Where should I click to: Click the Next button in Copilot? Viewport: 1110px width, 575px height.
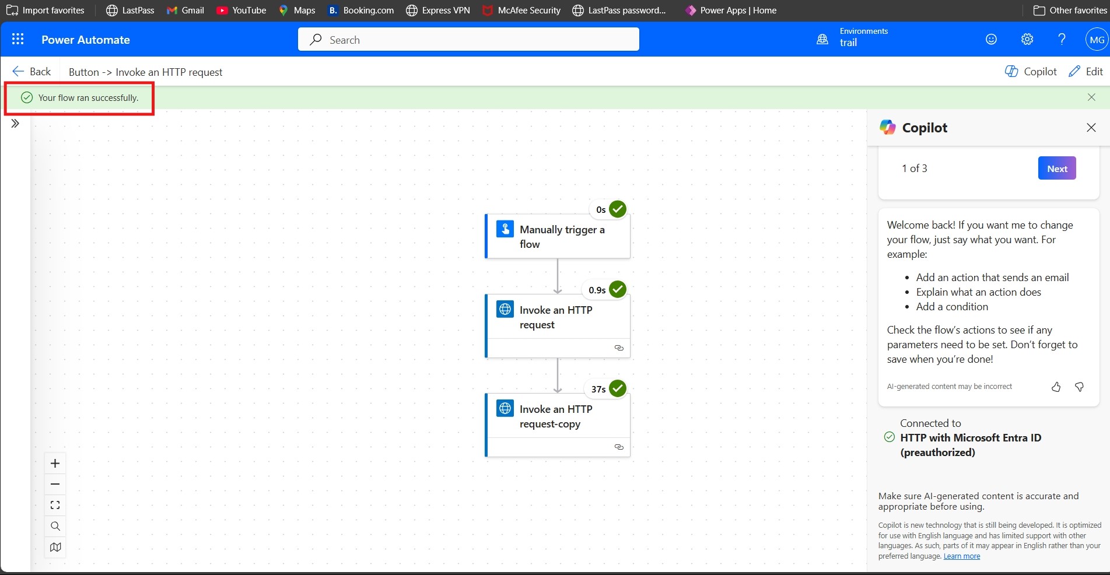pos(1056,169)
